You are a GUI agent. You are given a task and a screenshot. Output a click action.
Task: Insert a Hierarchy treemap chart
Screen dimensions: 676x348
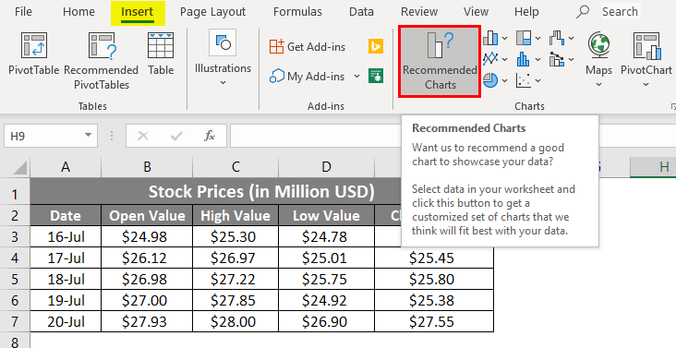[x=524, y=38]
